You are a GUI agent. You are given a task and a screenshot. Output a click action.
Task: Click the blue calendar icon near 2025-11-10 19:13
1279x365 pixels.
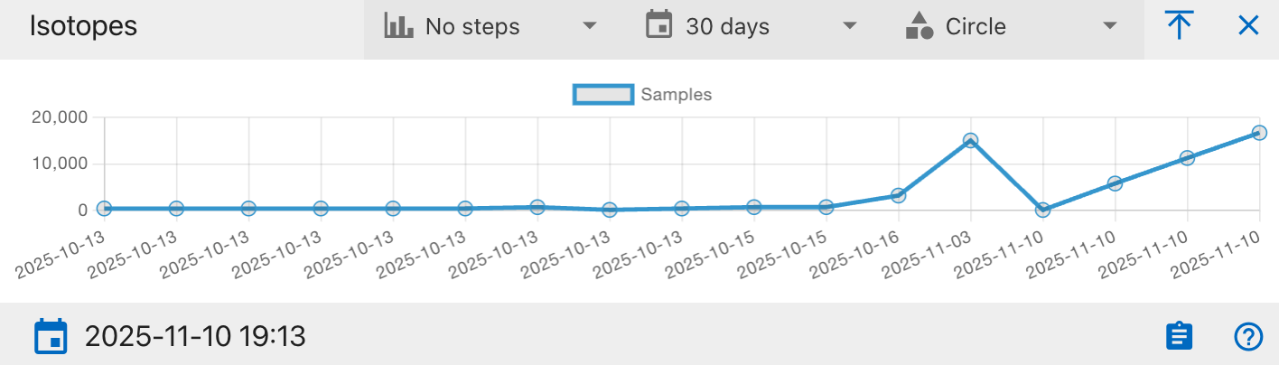pyautogui.click(x=51, y=336)
